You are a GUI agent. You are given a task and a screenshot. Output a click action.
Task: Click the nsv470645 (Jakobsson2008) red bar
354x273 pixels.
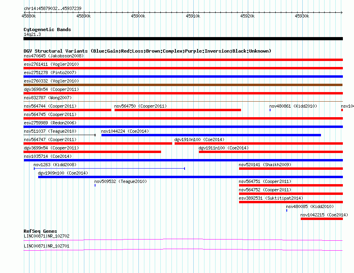click(183, 60)
